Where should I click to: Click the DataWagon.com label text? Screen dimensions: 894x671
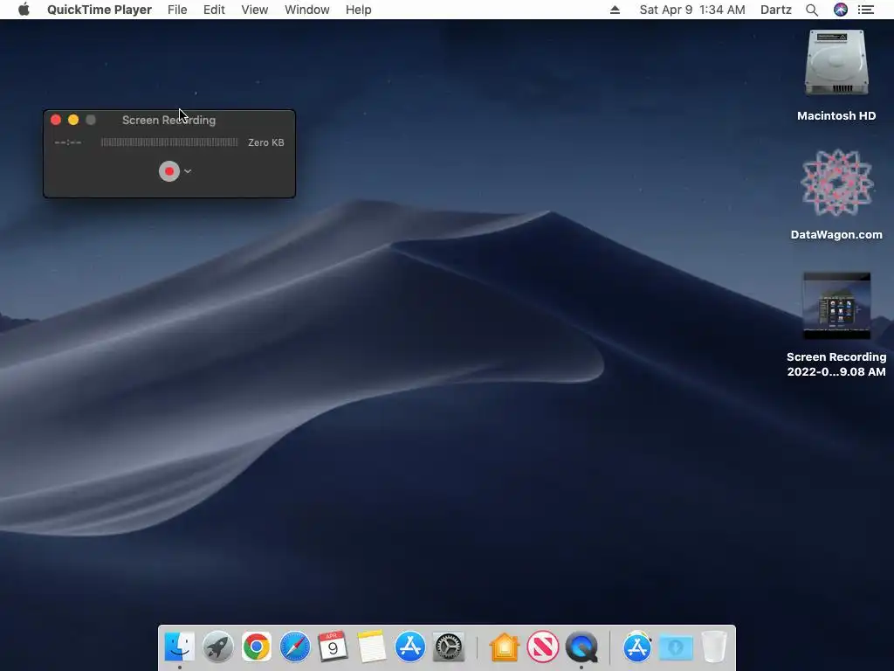(x=836, y=234)
